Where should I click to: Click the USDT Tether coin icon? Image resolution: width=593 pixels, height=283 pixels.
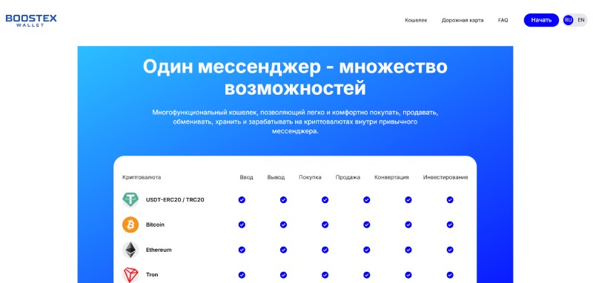coord(130,199)
